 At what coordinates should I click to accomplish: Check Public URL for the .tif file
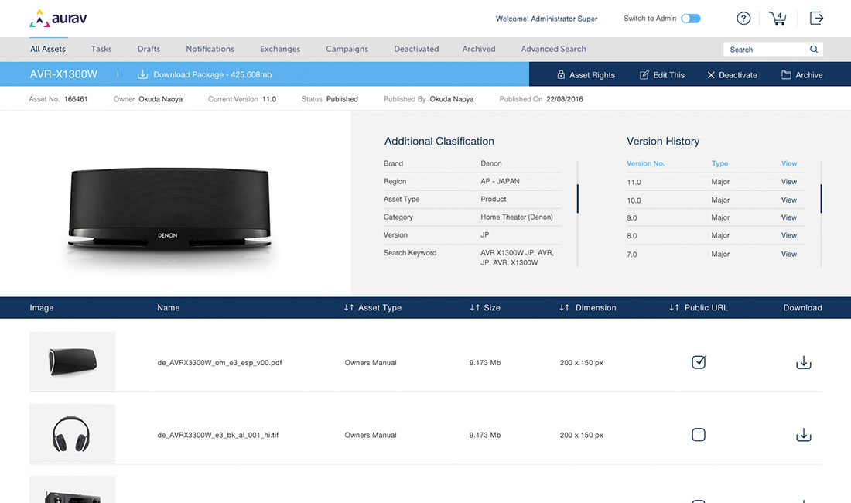[699, 435]
